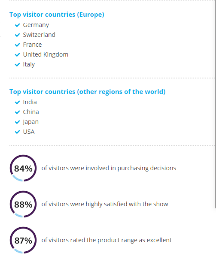Select the other regions of the world heading
This screenshot has height=268, width=216.
tap(88, 92)
